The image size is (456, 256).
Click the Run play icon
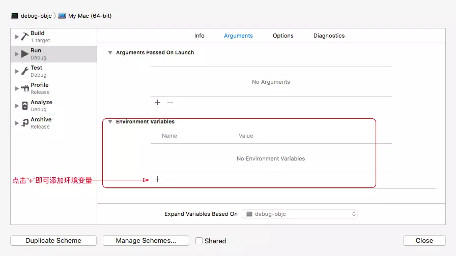pyautogui.click(x=25, y=54)
